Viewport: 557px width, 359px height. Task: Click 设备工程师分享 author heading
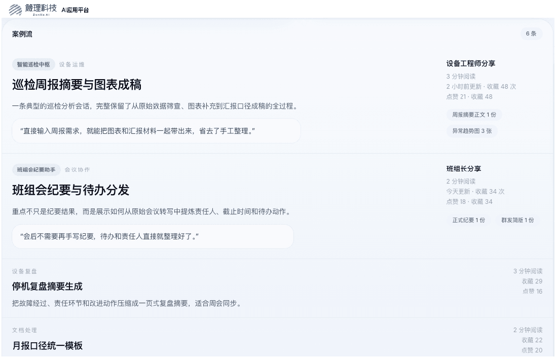click(x=471, y=63)
